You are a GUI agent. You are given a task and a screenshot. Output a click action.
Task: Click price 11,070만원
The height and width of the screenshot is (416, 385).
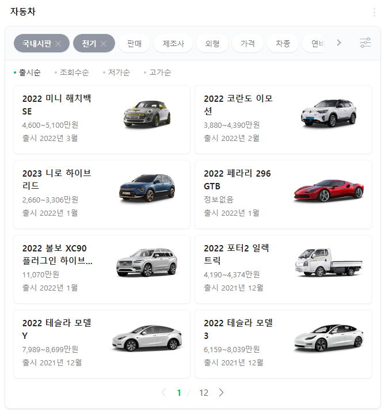41,274
